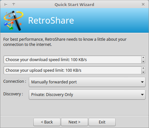Screen dimensions: 149x128
Task: Open the Discovery dropdown
Action: (x=87, y=95)
